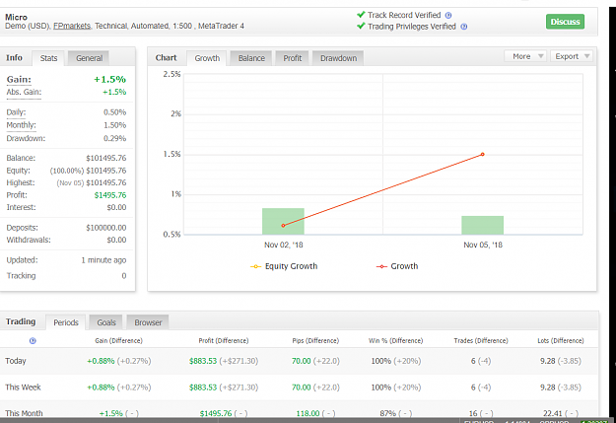Switch to the General tab
The width and height of the screenshot is (616, 423).
coord(89,58)
